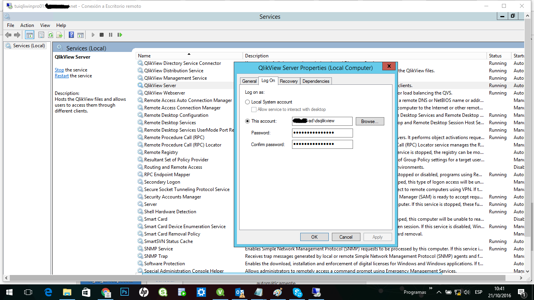The width and height of the screenshot is (534, 300).
Task: Open the Action menu
Action: (27, 25)
